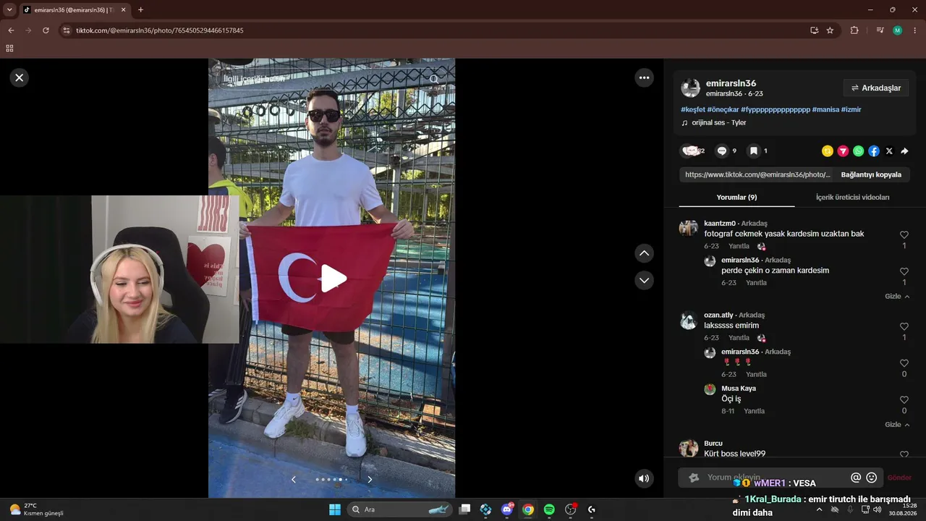Screen dimensions: 926x521
Task: Open Task View on the taskbar
Action: pos(465,509)
